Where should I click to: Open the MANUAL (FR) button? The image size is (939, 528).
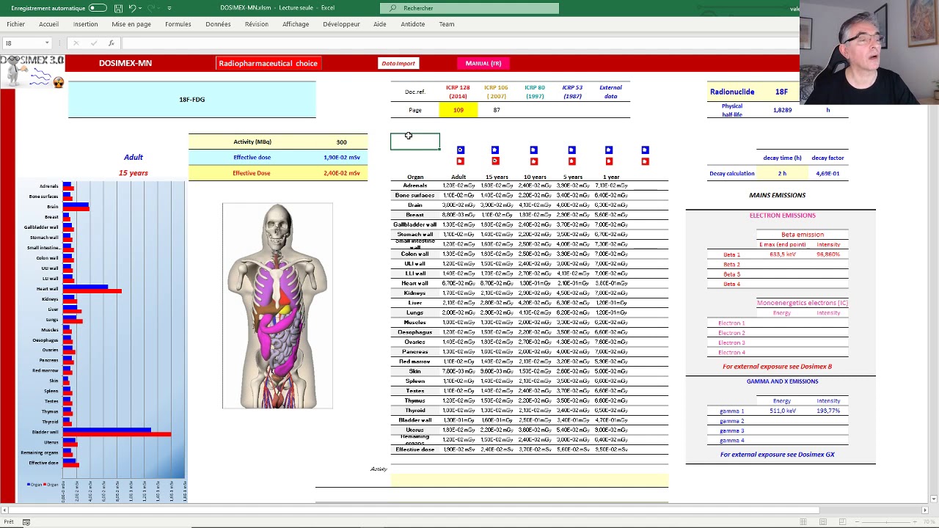click(x=483, y=63)
